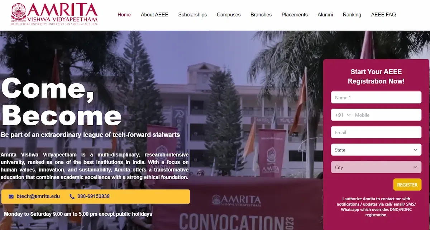This screenshot has height=230, width=430.
Task: Open the Ranking nav link
Action: pos(352,15)
